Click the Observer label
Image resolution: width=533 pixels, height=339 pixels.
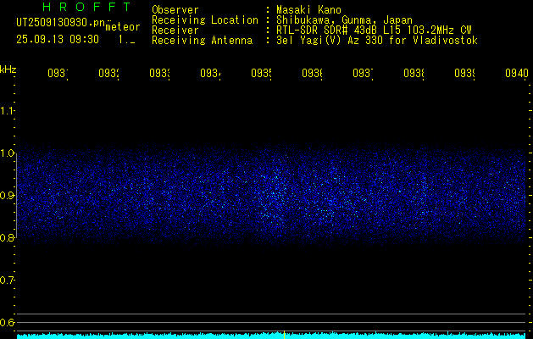[175, 10]
